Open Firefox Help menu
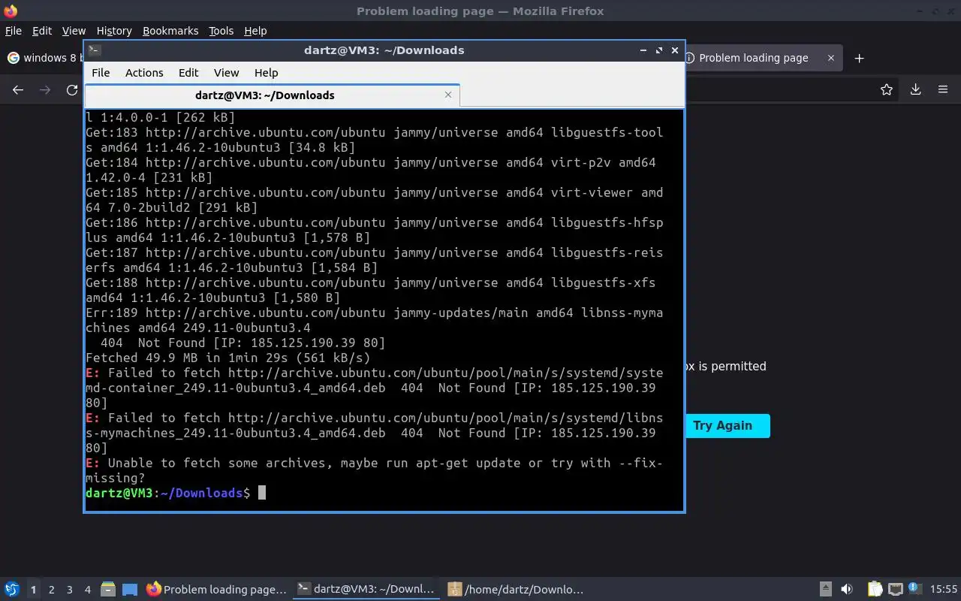The height and width of the screenshot is (601, 961). click(255, 31)
